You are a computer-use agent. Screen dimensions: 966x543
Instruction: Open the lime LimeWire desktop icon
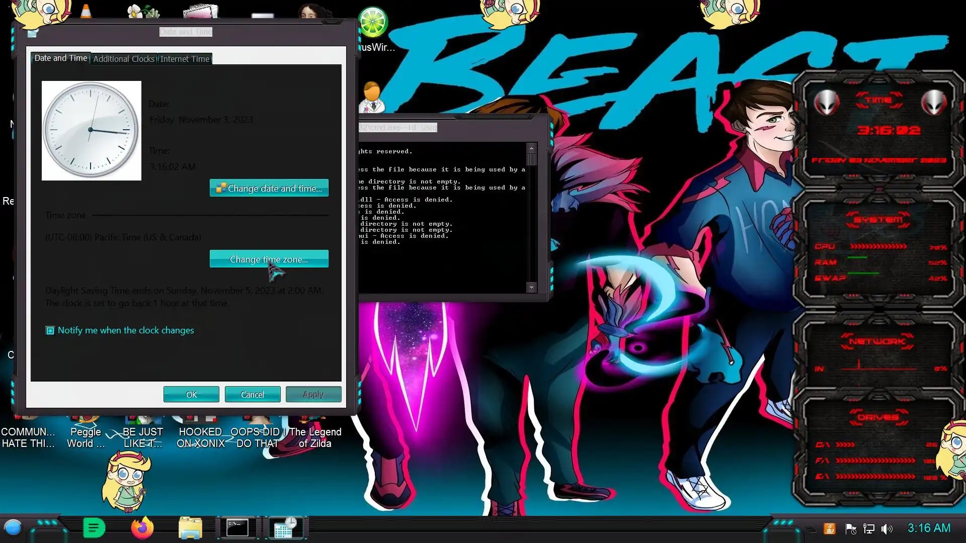click(x=373, y=22)
